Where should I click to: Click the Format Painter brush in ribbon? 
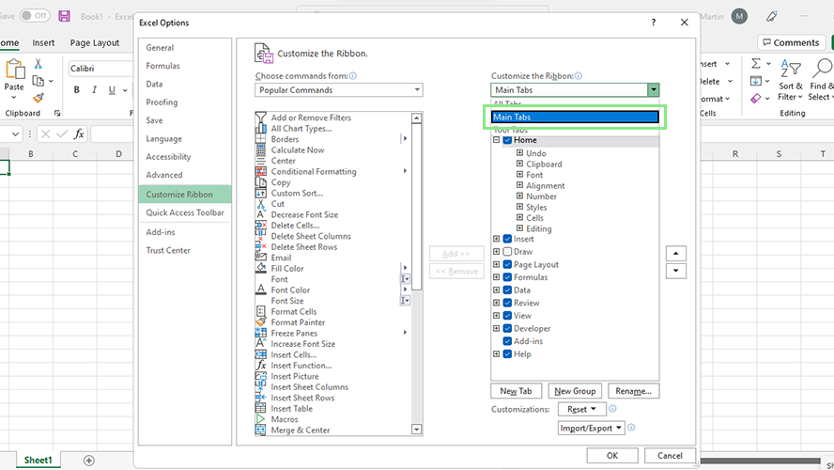pyautogui.click(x=39, y=98)
